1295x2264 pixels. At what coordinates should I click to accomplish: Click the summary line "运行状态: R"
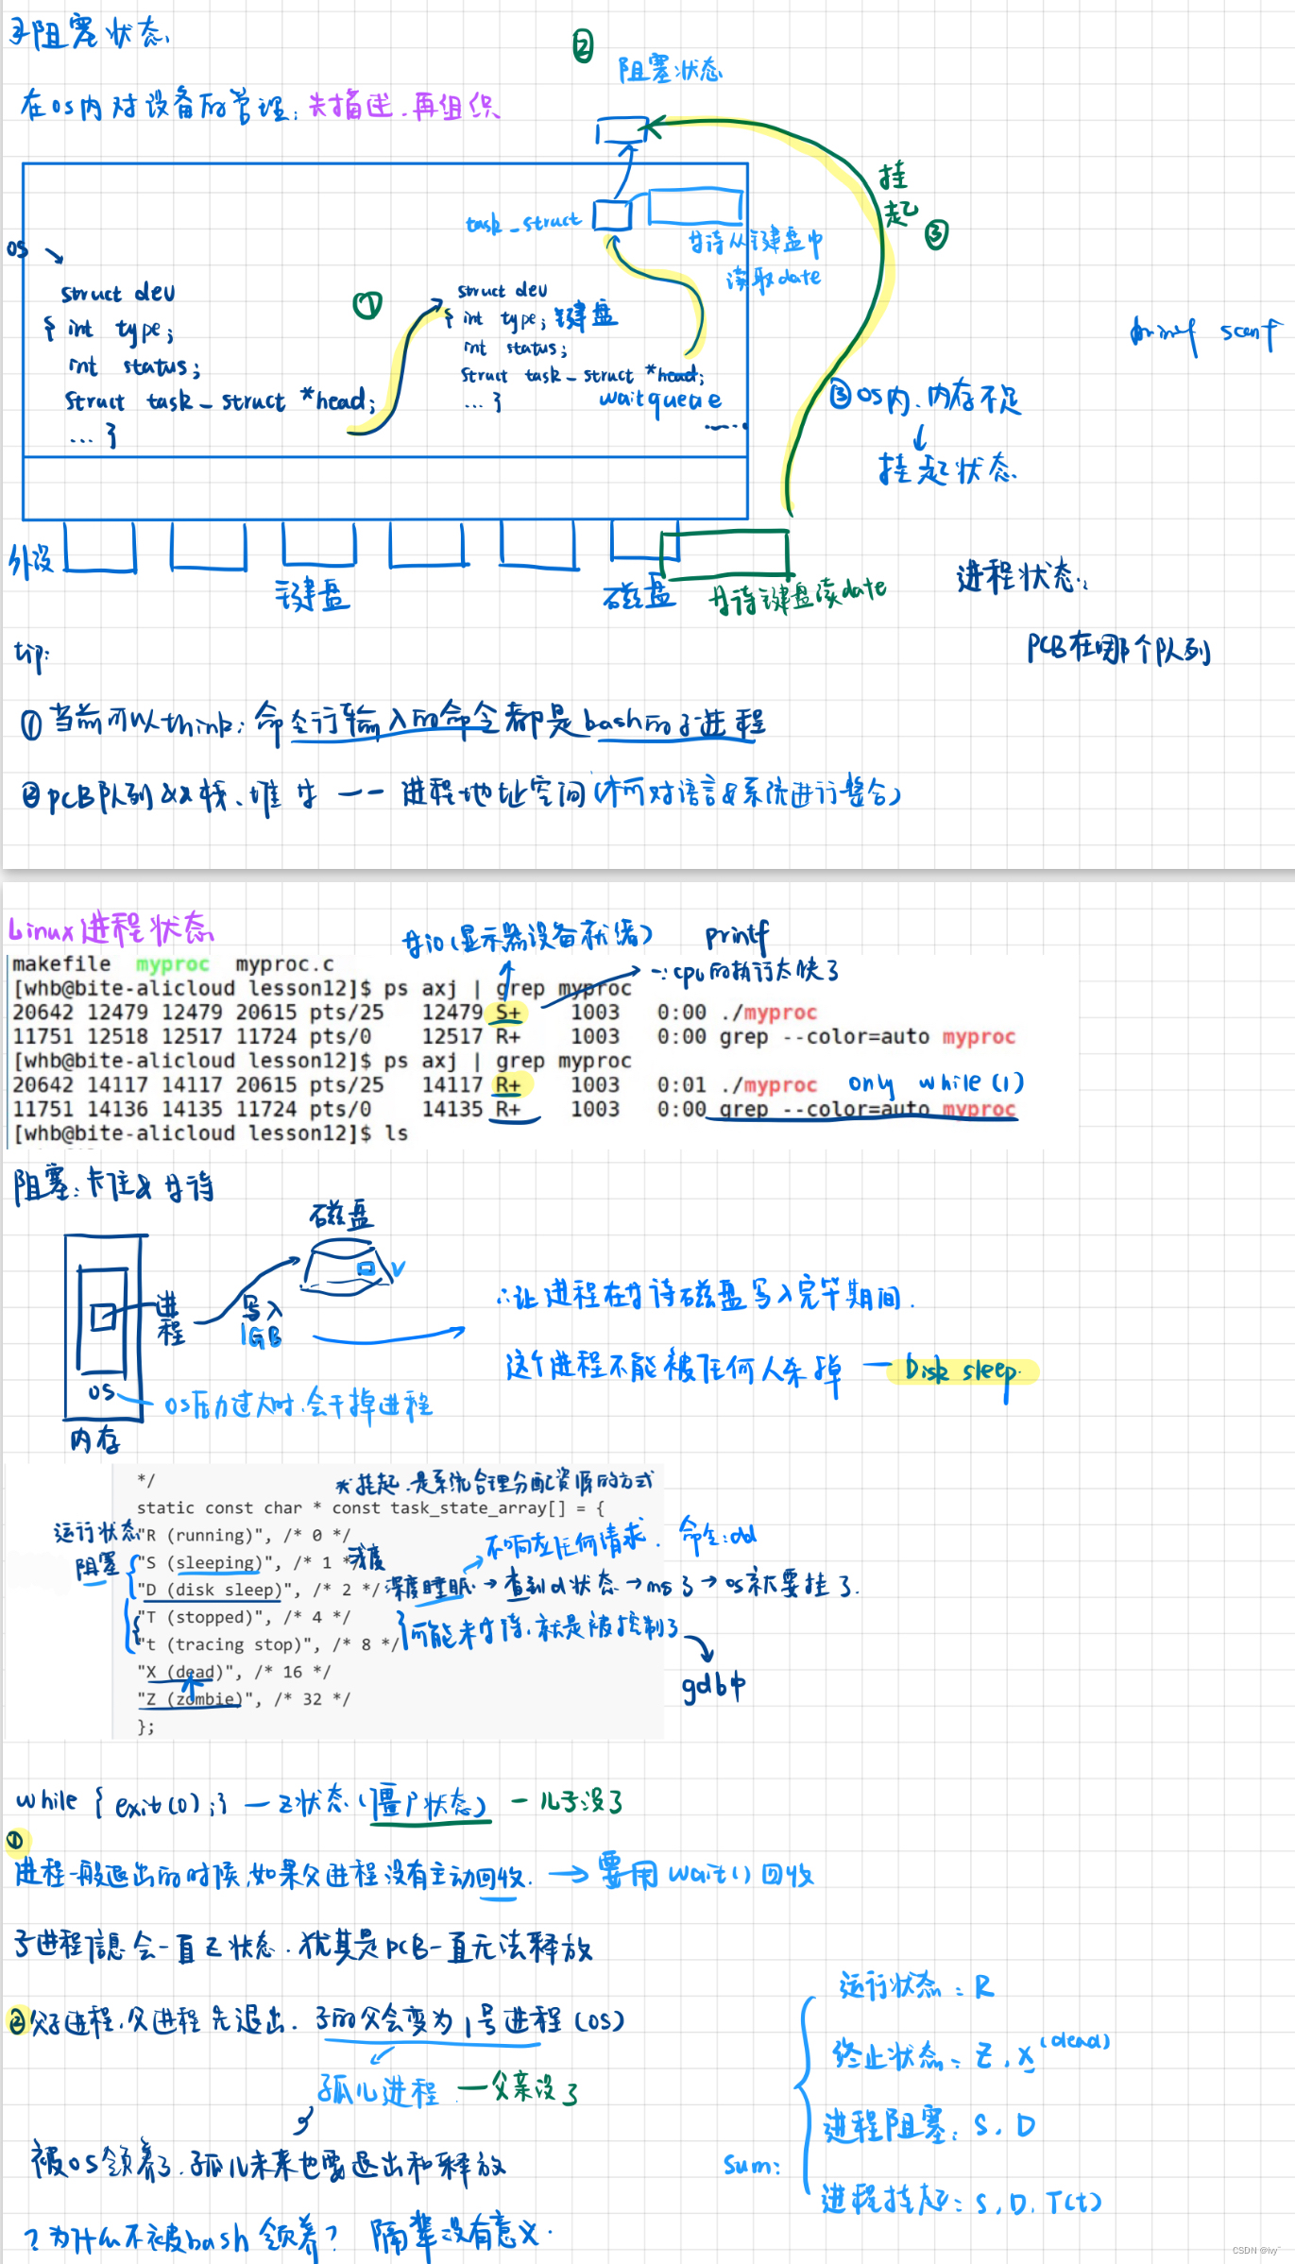coord(916,1984)
